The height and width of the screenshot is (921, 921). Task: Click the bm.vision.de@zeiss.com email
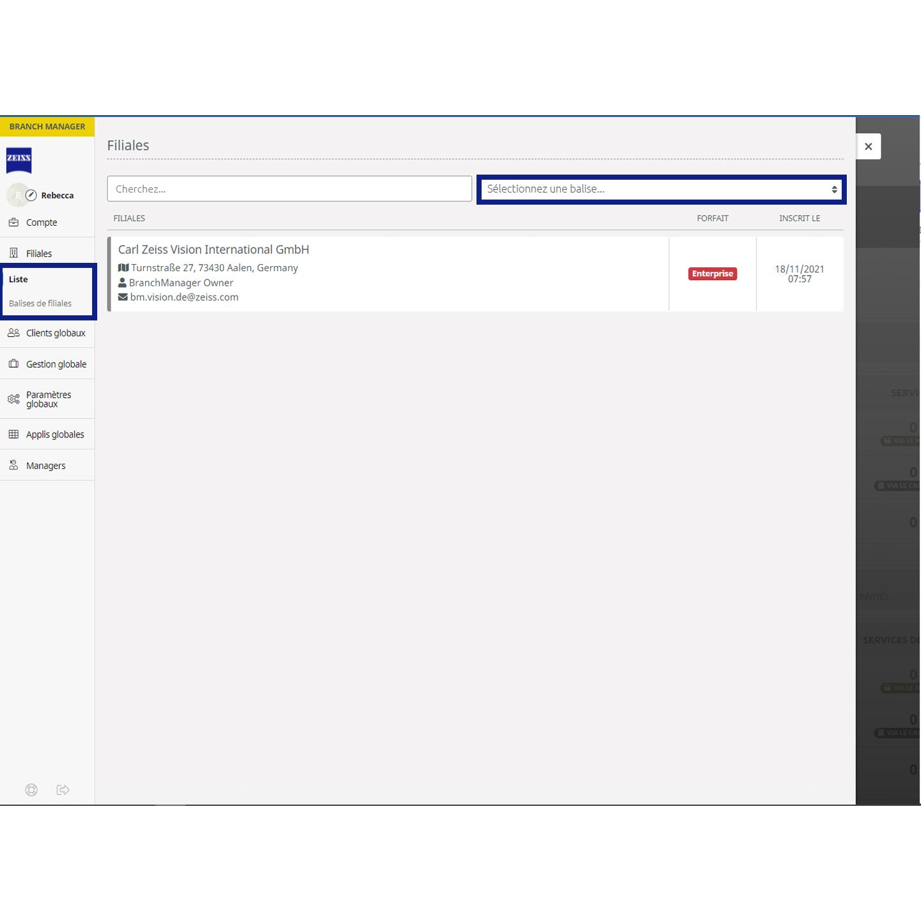click(184, 297)
